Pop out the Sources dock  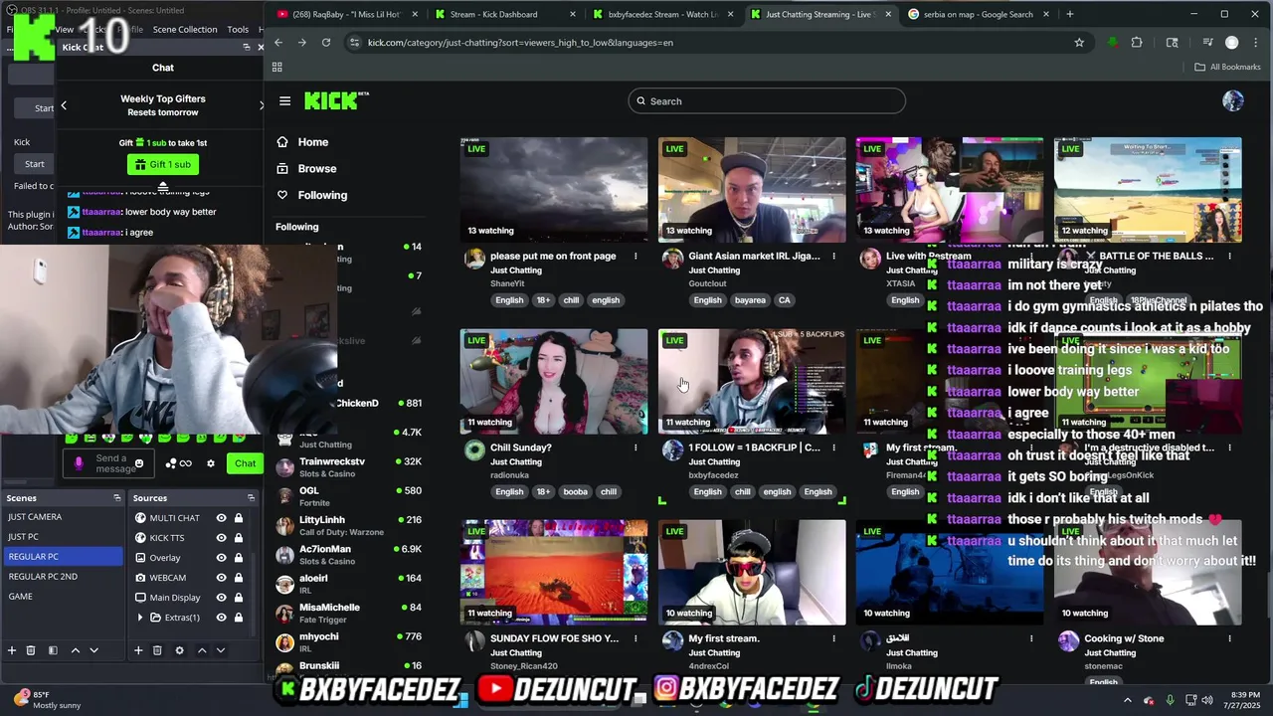point(251,498)
